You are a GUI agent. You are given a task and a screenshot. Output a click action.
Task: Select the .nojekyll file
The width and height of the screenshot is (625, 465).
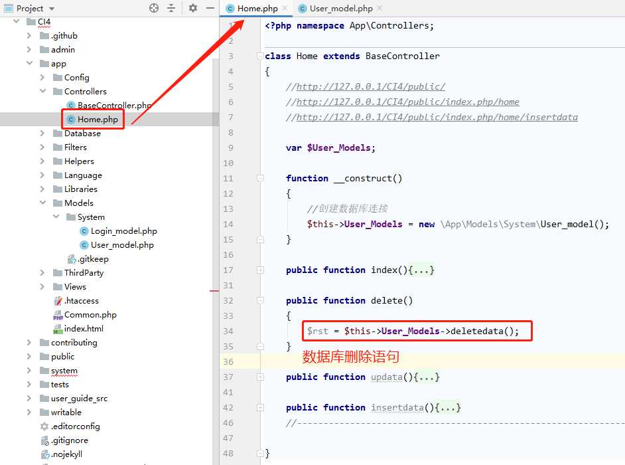66,454
